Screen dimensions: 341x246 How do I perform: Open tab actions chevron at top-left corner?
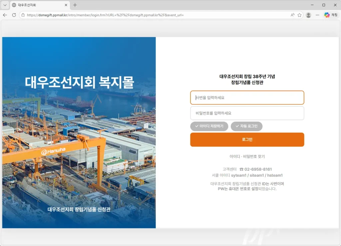(x=4, y=5)
